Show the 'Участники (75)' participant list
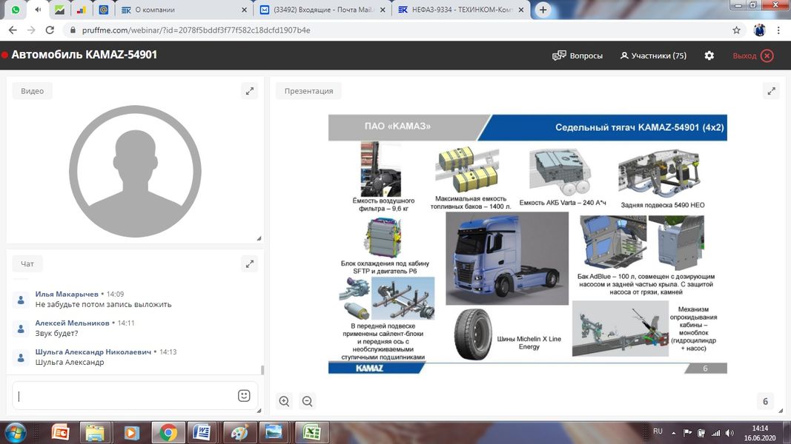This screenshot has height=444, width=791. tap(653, 55)
